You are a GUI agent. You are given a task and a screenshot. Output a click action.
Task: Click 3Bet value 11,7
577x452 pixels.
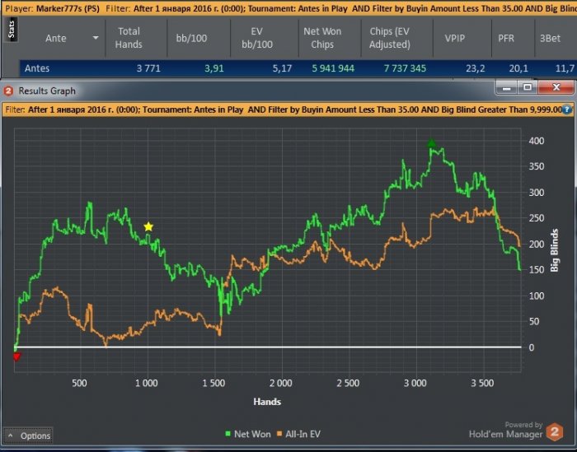pos(565,68)
